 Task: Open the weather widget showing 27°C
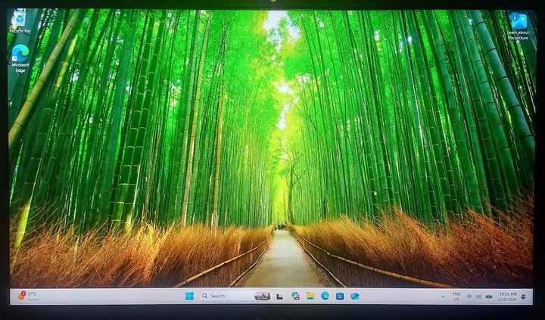(29, 296)
